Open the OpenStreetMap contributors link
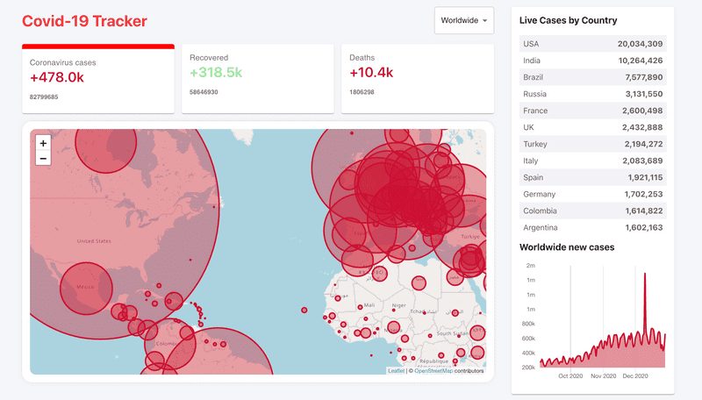The image size is (702, 400). coord(436,371)
